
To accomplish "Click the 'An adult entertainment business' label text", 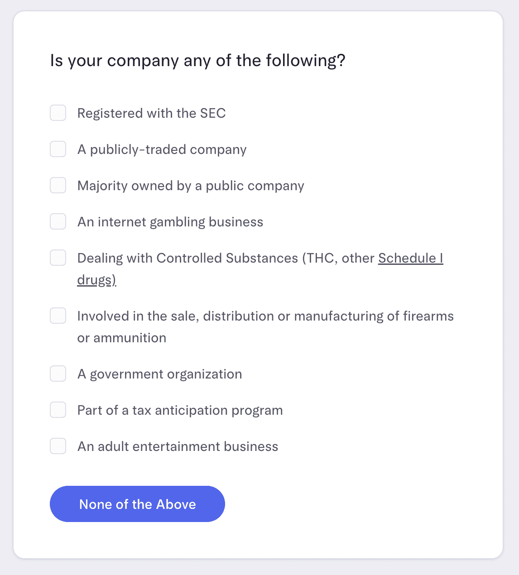I will pyautogui.click(x=178, y=446).
